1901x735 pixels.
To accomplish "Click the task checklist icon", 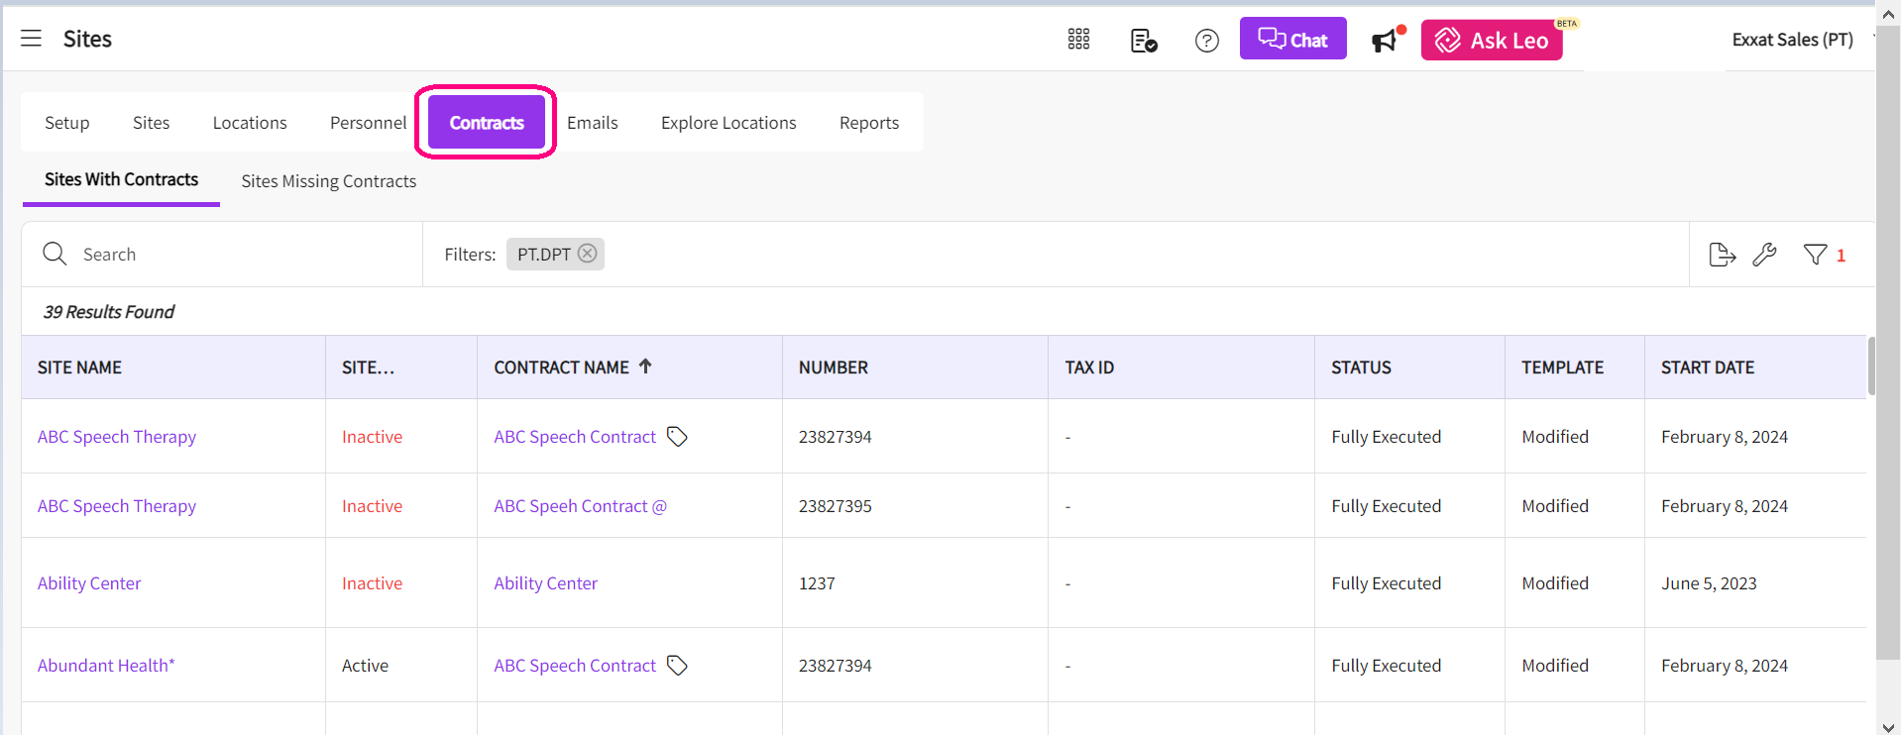I will [x=1143, y=41].
